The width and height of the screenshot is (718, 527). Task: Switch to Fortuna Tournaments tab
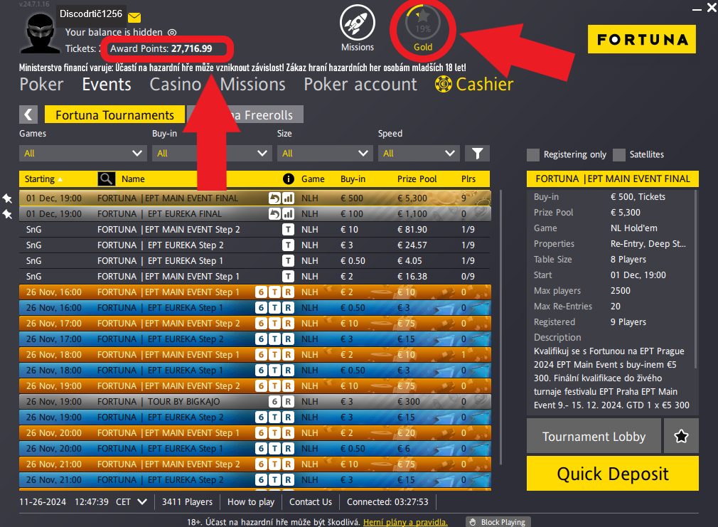point(114,115)
